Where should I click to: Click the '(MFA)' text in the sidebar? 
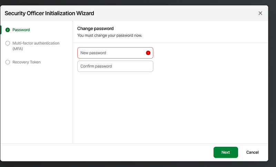[18, 49]
